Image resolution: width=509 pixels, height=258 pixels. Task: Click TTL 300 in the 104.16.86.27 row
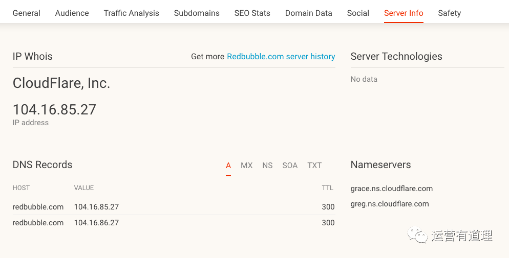point(328,223)
